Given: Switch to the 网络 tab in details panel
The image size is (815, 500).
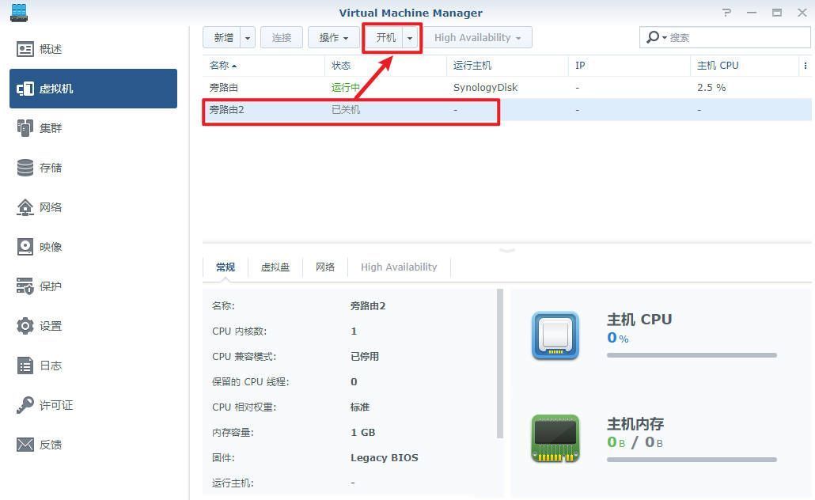Looking at the screenshot, I should point(325,267).
